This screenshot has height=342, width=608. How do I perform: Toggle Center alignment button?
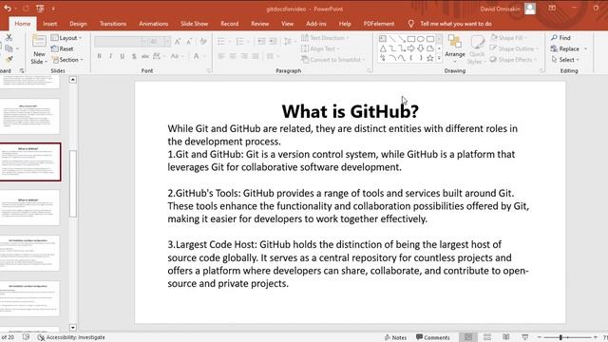(233, 56)
